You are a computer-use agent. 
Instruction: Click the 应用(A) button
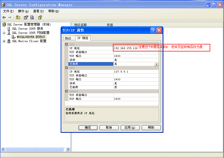(x=130, y=128)
